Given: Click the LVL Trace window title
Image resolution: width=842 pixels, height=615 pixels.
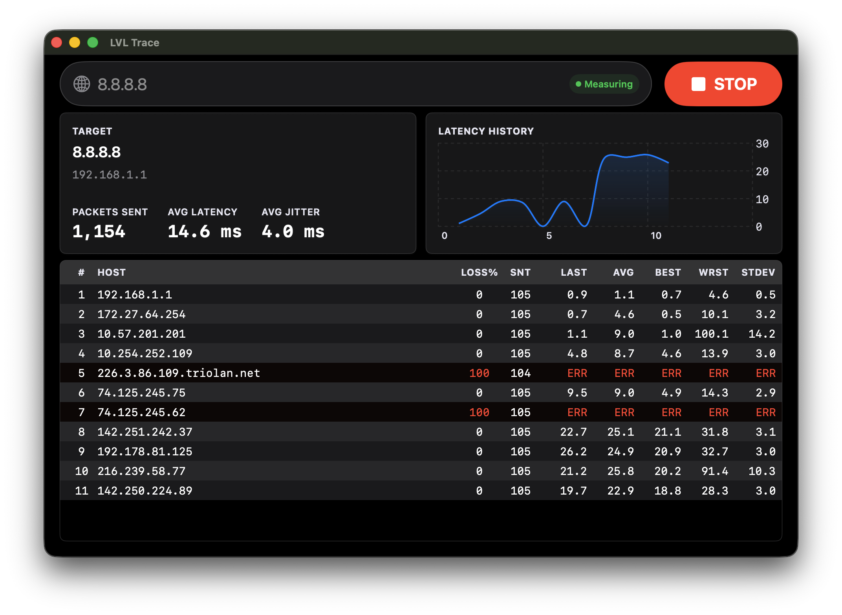Looking at the screenshot, I should pyautogui.click(x=134, y=42).
